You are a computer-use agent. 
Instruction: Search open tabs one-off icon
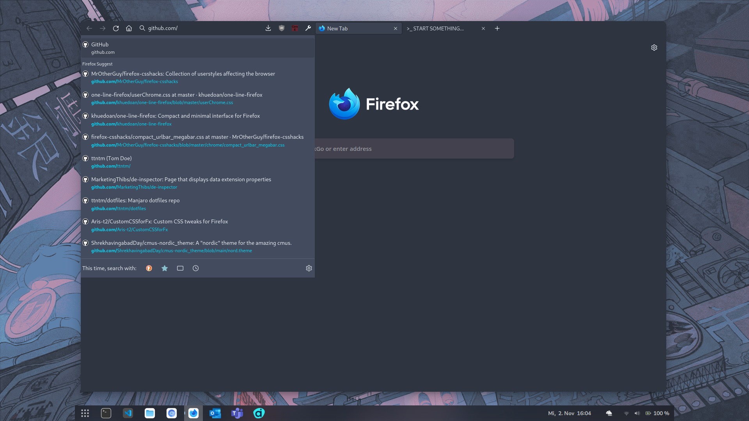[180, 268]
